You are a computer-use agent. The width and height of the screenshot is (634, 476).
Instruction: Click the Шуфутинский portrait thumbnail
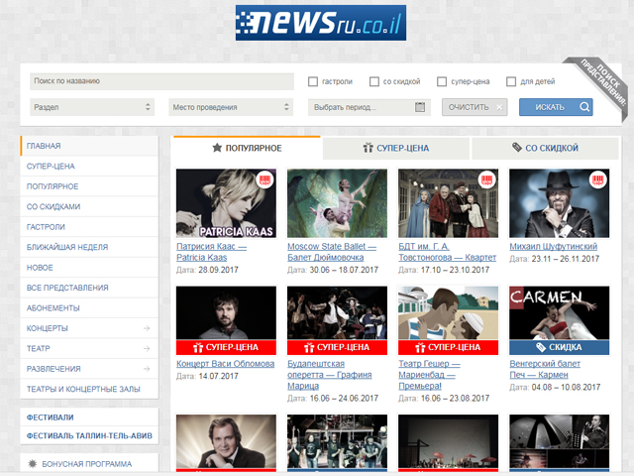pyautogui.click(x=559, y=203)
